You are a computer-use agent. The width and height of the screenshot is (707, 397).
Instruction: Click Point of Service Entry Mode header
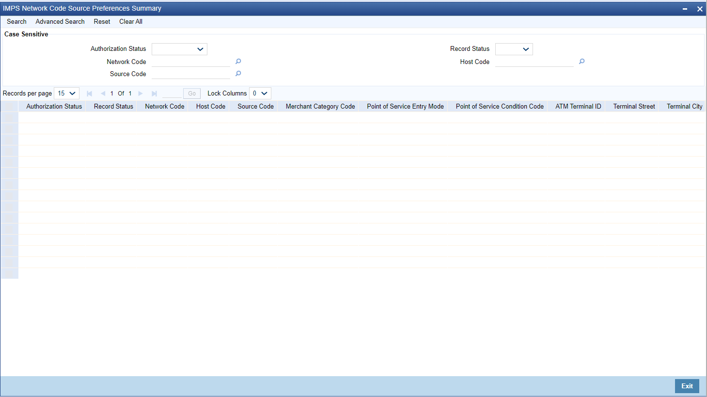[x=406, y=107]
